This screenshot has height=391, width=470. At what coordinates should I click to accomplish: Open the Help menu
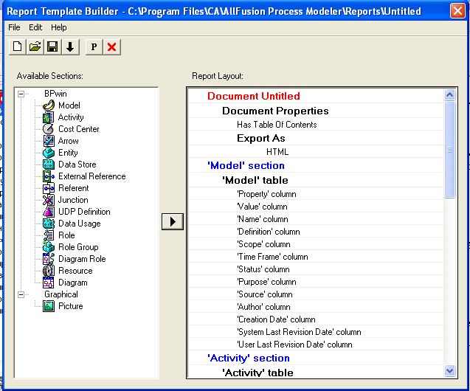(59, 27)
